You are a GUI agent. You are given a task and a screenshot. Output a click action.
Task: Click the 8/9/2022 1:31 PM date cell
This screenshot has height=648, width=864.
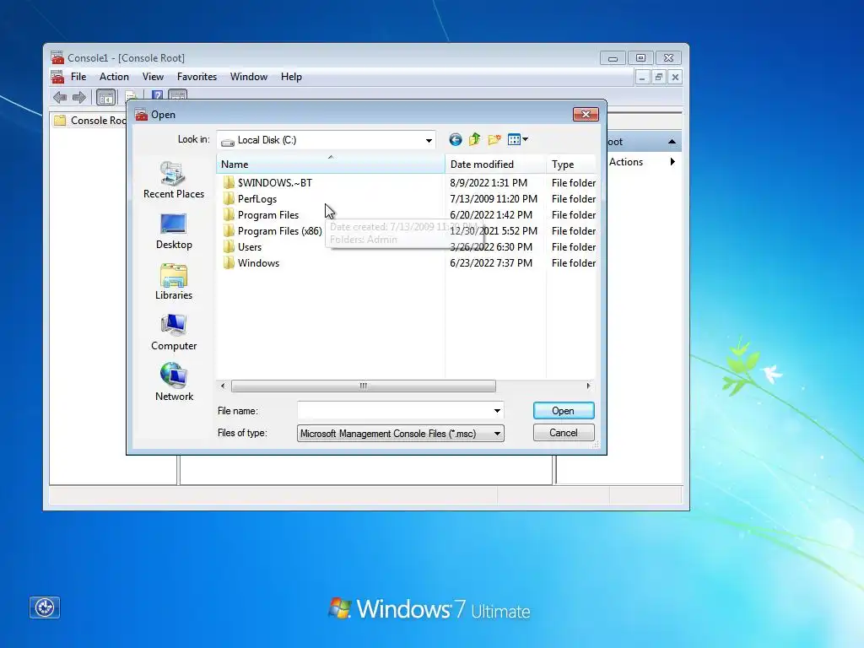click(489, 183)
